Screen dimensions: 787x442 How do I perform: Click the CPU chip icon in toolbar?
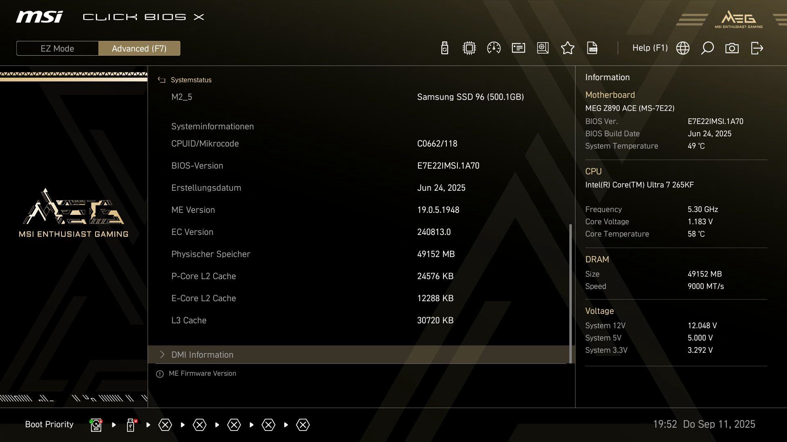point(469,48)
